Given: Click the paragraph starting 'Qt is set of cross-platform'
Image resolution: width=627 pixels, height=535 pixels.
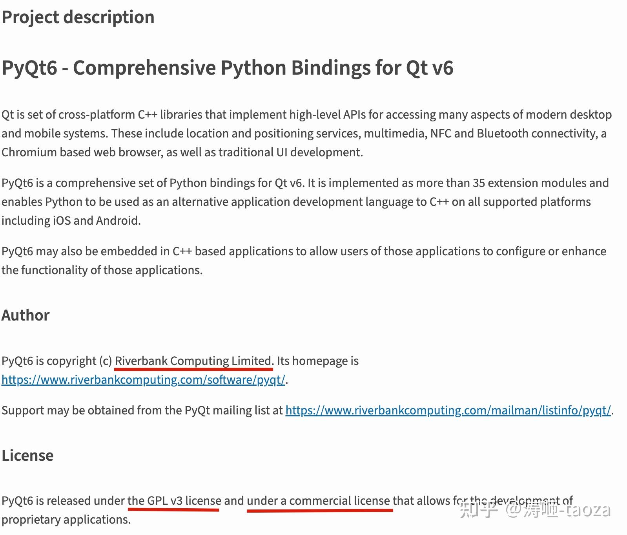Looking at the screenshot, I should point(307,133).
